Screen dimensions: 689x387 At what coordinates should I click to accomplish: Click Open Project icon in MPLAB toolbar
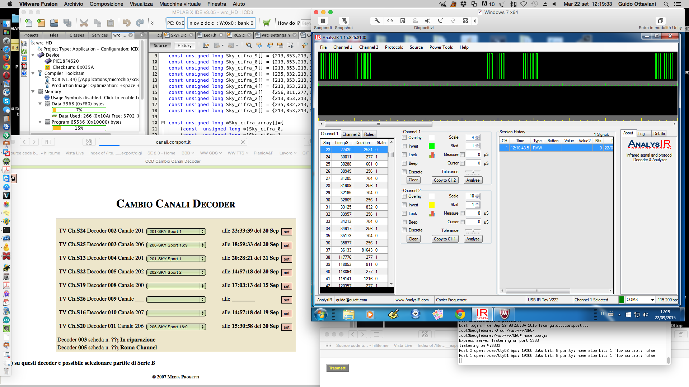54,23
